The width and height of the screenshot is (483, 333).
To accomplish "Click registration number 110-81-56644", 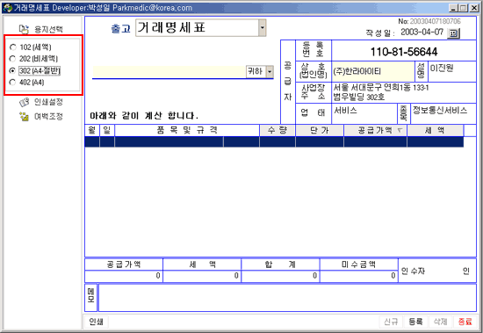I will tap(404, 52).
